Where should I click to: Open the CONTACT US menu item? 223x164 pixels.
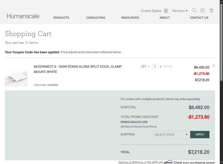click(x=199, y=18)
